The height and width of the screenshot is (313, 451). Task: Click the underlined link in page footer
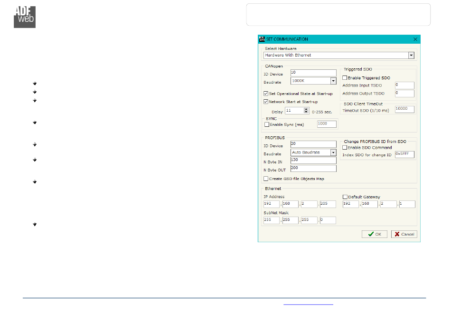point(308,304)
